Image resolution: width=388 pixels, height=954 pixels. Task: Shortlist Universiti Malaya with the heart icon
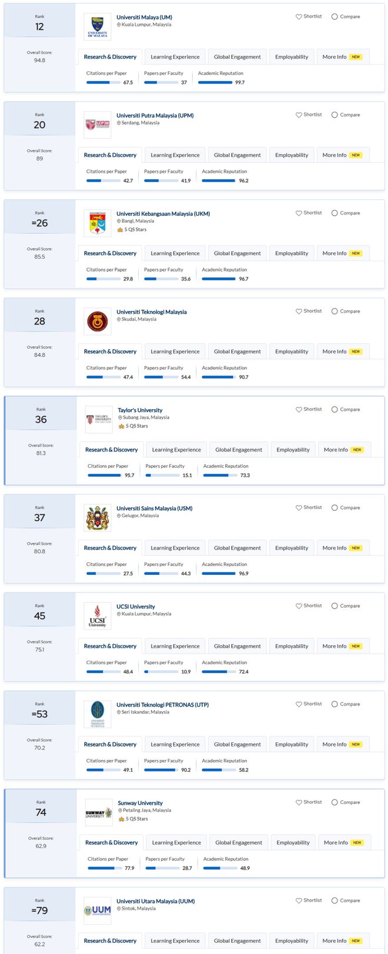click(x=299, y=16)
